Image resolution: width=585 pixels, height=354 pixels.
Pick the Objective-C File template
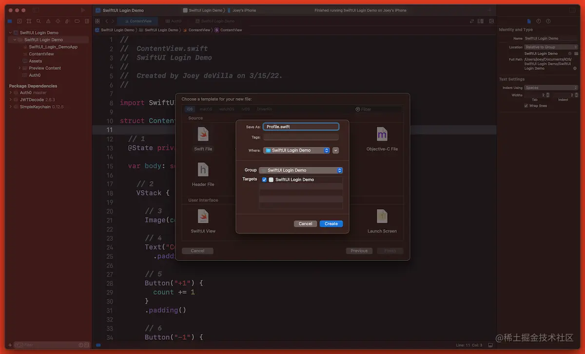click(x=382, y=134)
